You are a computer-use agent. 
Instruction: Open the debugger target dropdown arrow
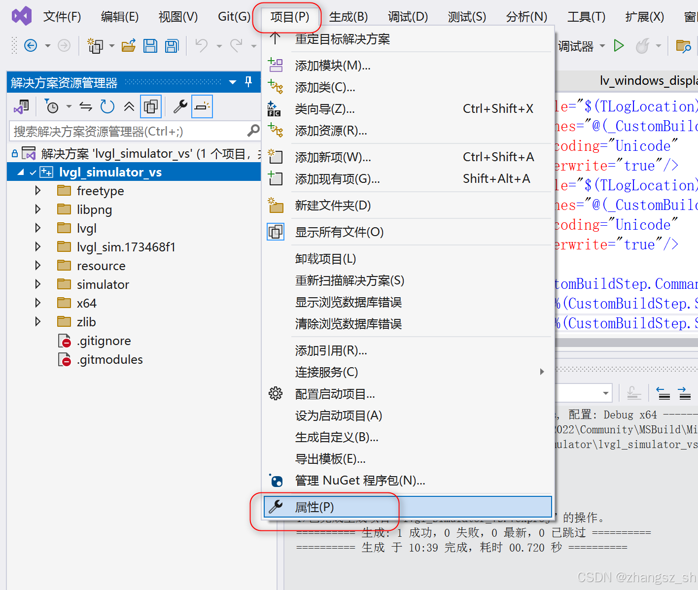coord(602,46)
